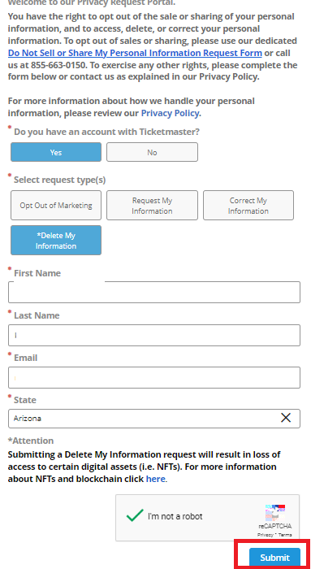Image resolution: width=311 pixels, height=569 pixels.
Task: Select Yes for Ticketmaster account
Action: coord(56,152)
